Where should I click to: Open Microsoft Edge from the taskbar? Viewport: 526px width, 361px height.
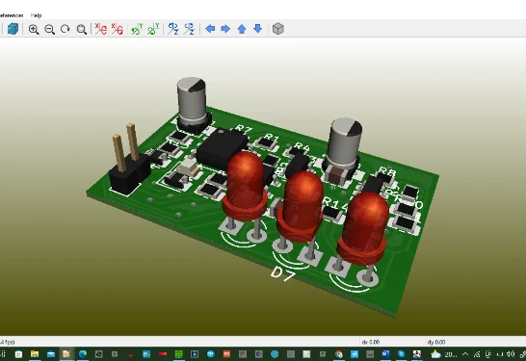click(83, 354)
